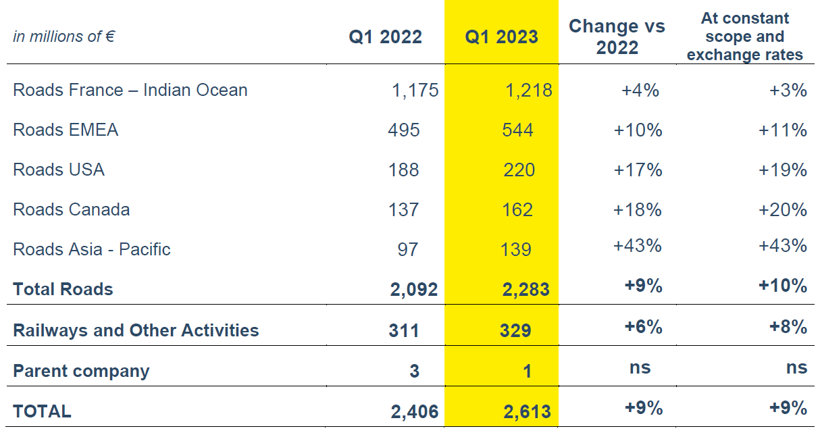Viewport: 820px width, 435px height.
Task: Click the Total Roads row label
Action: pyautogui.click(x=63, y=289)
